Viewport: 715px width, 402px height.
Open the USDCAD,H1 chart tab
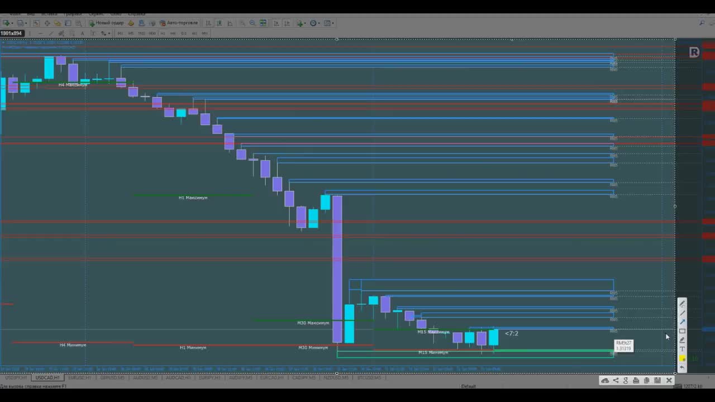(x=47, y=377)
